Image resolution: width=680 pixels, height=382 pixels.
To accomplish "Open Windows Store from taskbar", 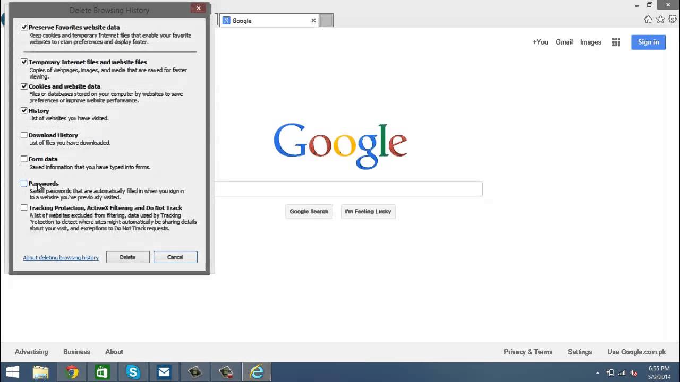I will pyautogui.click(x=102, y=372).
